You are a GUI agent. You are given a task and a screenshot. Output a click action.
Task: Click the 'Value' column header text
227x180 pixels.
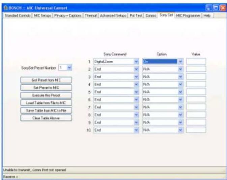click(x=196, y=54)
